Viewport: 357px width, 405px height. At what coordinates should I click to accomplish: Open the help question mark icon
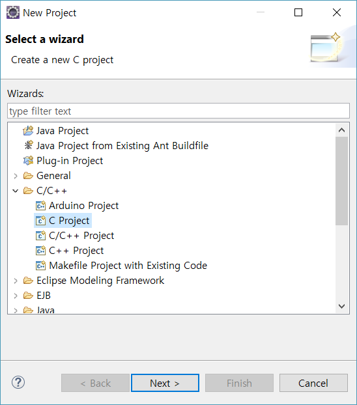click(x=18, y=382)
